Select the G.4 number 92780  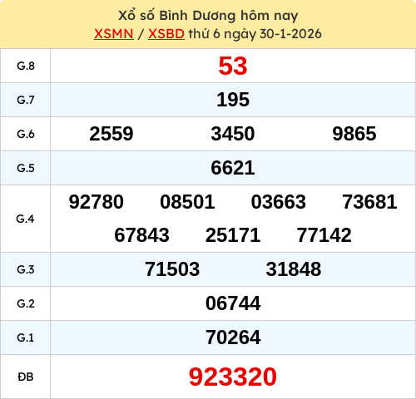pyautogui.click(x=97, y=202)
